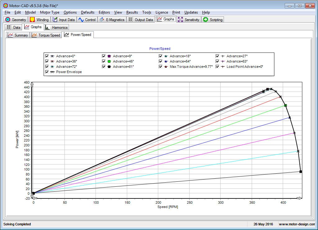The width and height of the screenshot is (318, 230).
Task: Click the X-axis left arrow handle at the origin
Action: point(34,198)
